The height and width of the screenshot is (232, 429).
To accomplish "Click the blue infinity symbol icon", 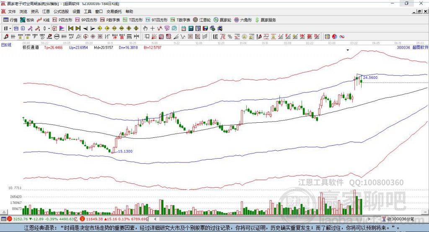I will 342,37.
